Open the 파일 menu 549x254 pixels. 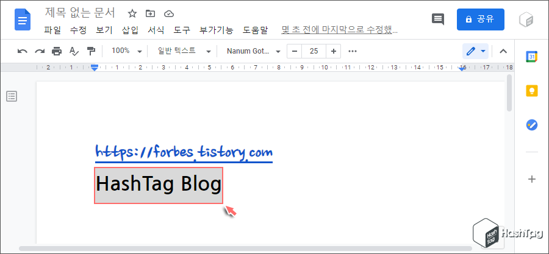click(x=52, y=30)
